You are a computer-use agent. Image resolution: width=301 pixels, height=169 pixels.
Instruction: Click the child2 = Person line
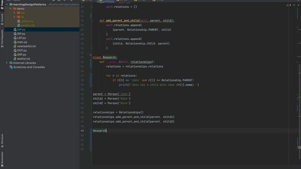(112, 103)
